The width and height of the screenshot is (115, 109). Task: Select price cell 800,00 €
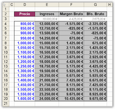coord(25,24)
